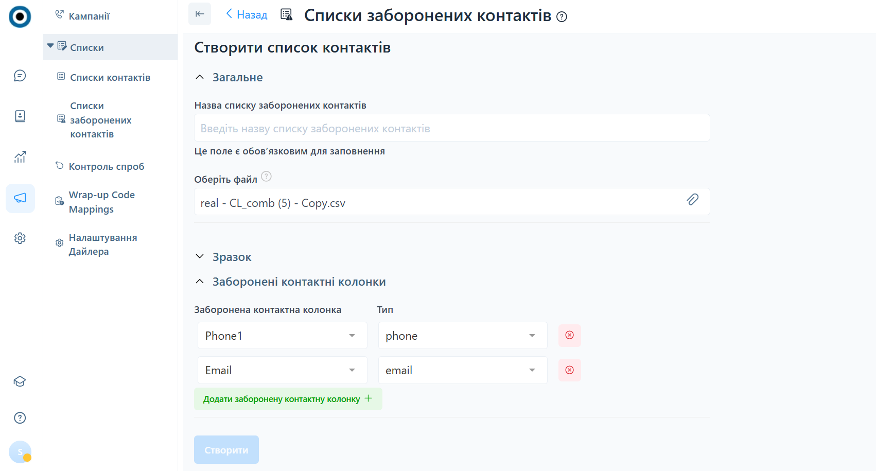Screen dimensions: 876x471
Task: Open the settings gear icon in left rail
Action: point(20,238)
